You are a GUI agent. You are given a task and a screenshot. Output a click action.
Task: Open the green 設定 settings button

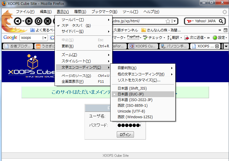[x=220, y=38]
